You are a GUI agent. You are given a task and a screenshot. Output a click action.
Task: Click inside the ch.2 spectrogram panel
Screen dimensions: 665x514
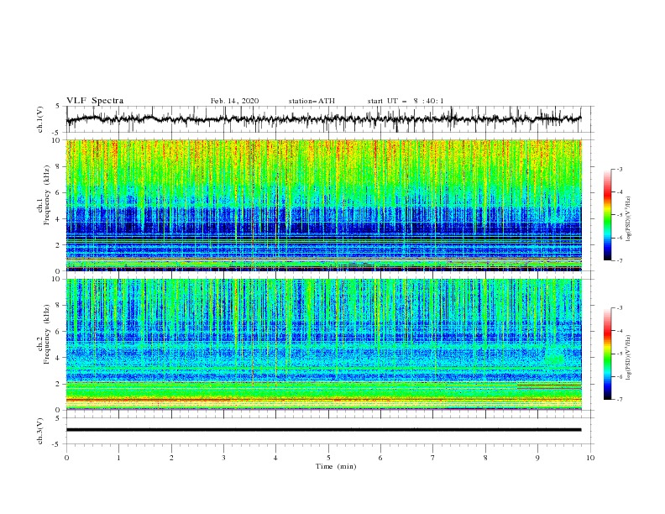click(323, 344)
